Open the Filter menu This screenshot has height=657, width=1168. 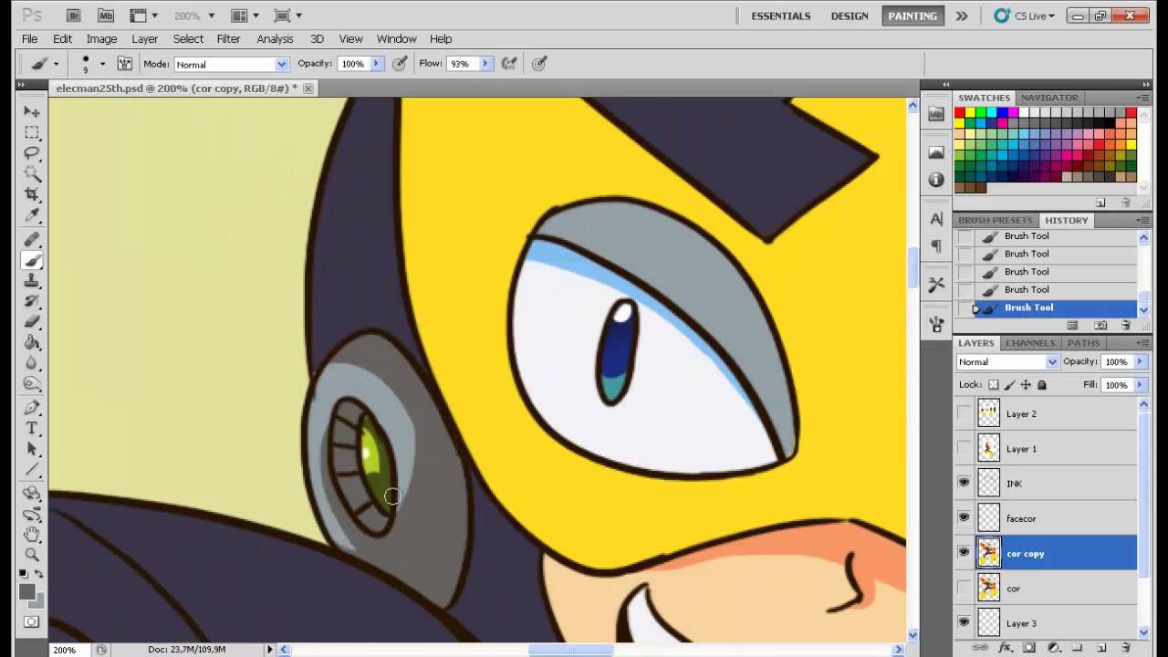click(x=228, y=38)
